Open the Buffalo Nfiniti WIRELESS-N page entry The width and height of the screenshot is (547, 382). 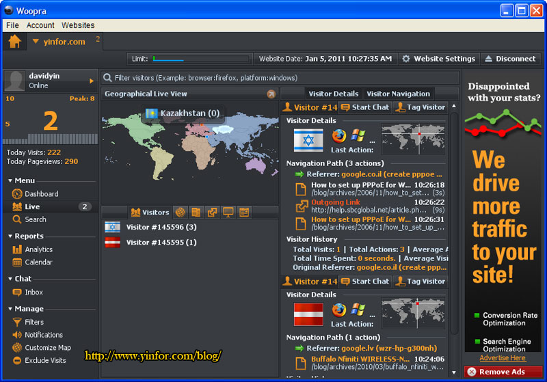371,362
